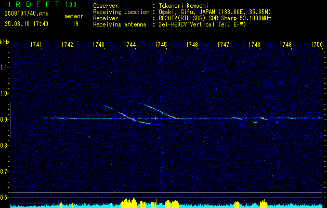327x208 pixels.
Task: Click the meteor echo trace between 1744 and 1745
Action: 162,112
